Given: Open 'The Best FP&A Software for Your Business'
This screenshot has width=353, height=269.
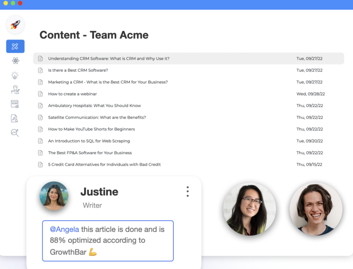Looking at the screenshot, I should coord(90,153).
